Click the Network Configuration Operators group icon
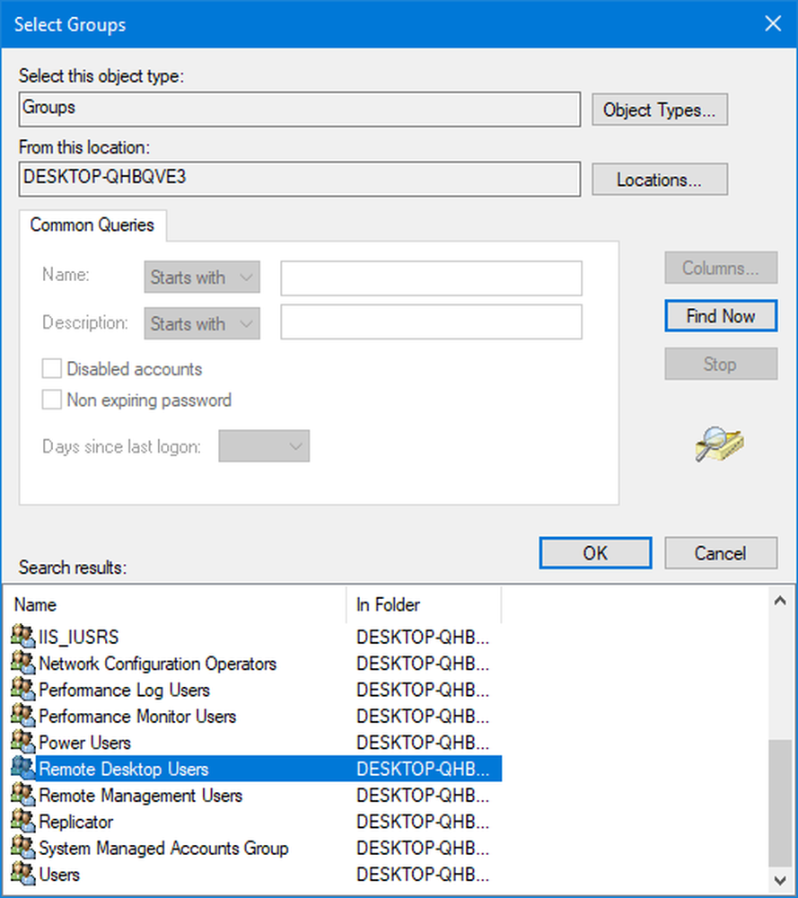Image resolution: width=798 pixels, height=898 pixels. coord(22,664)
